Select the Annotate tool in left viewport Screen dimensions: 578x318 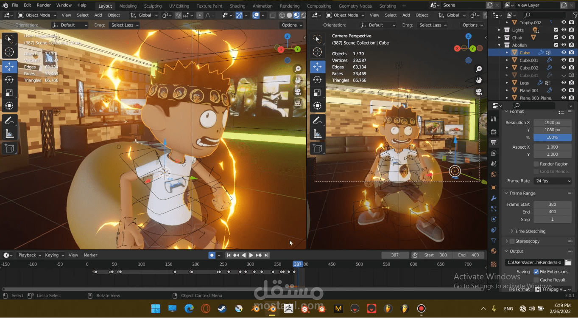9,121
